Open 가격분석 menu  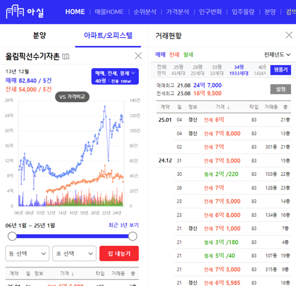click(x=178, y=12)
